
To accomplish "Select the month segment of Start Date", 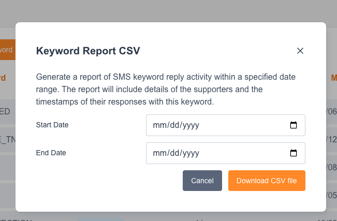I will click(159, 125).
